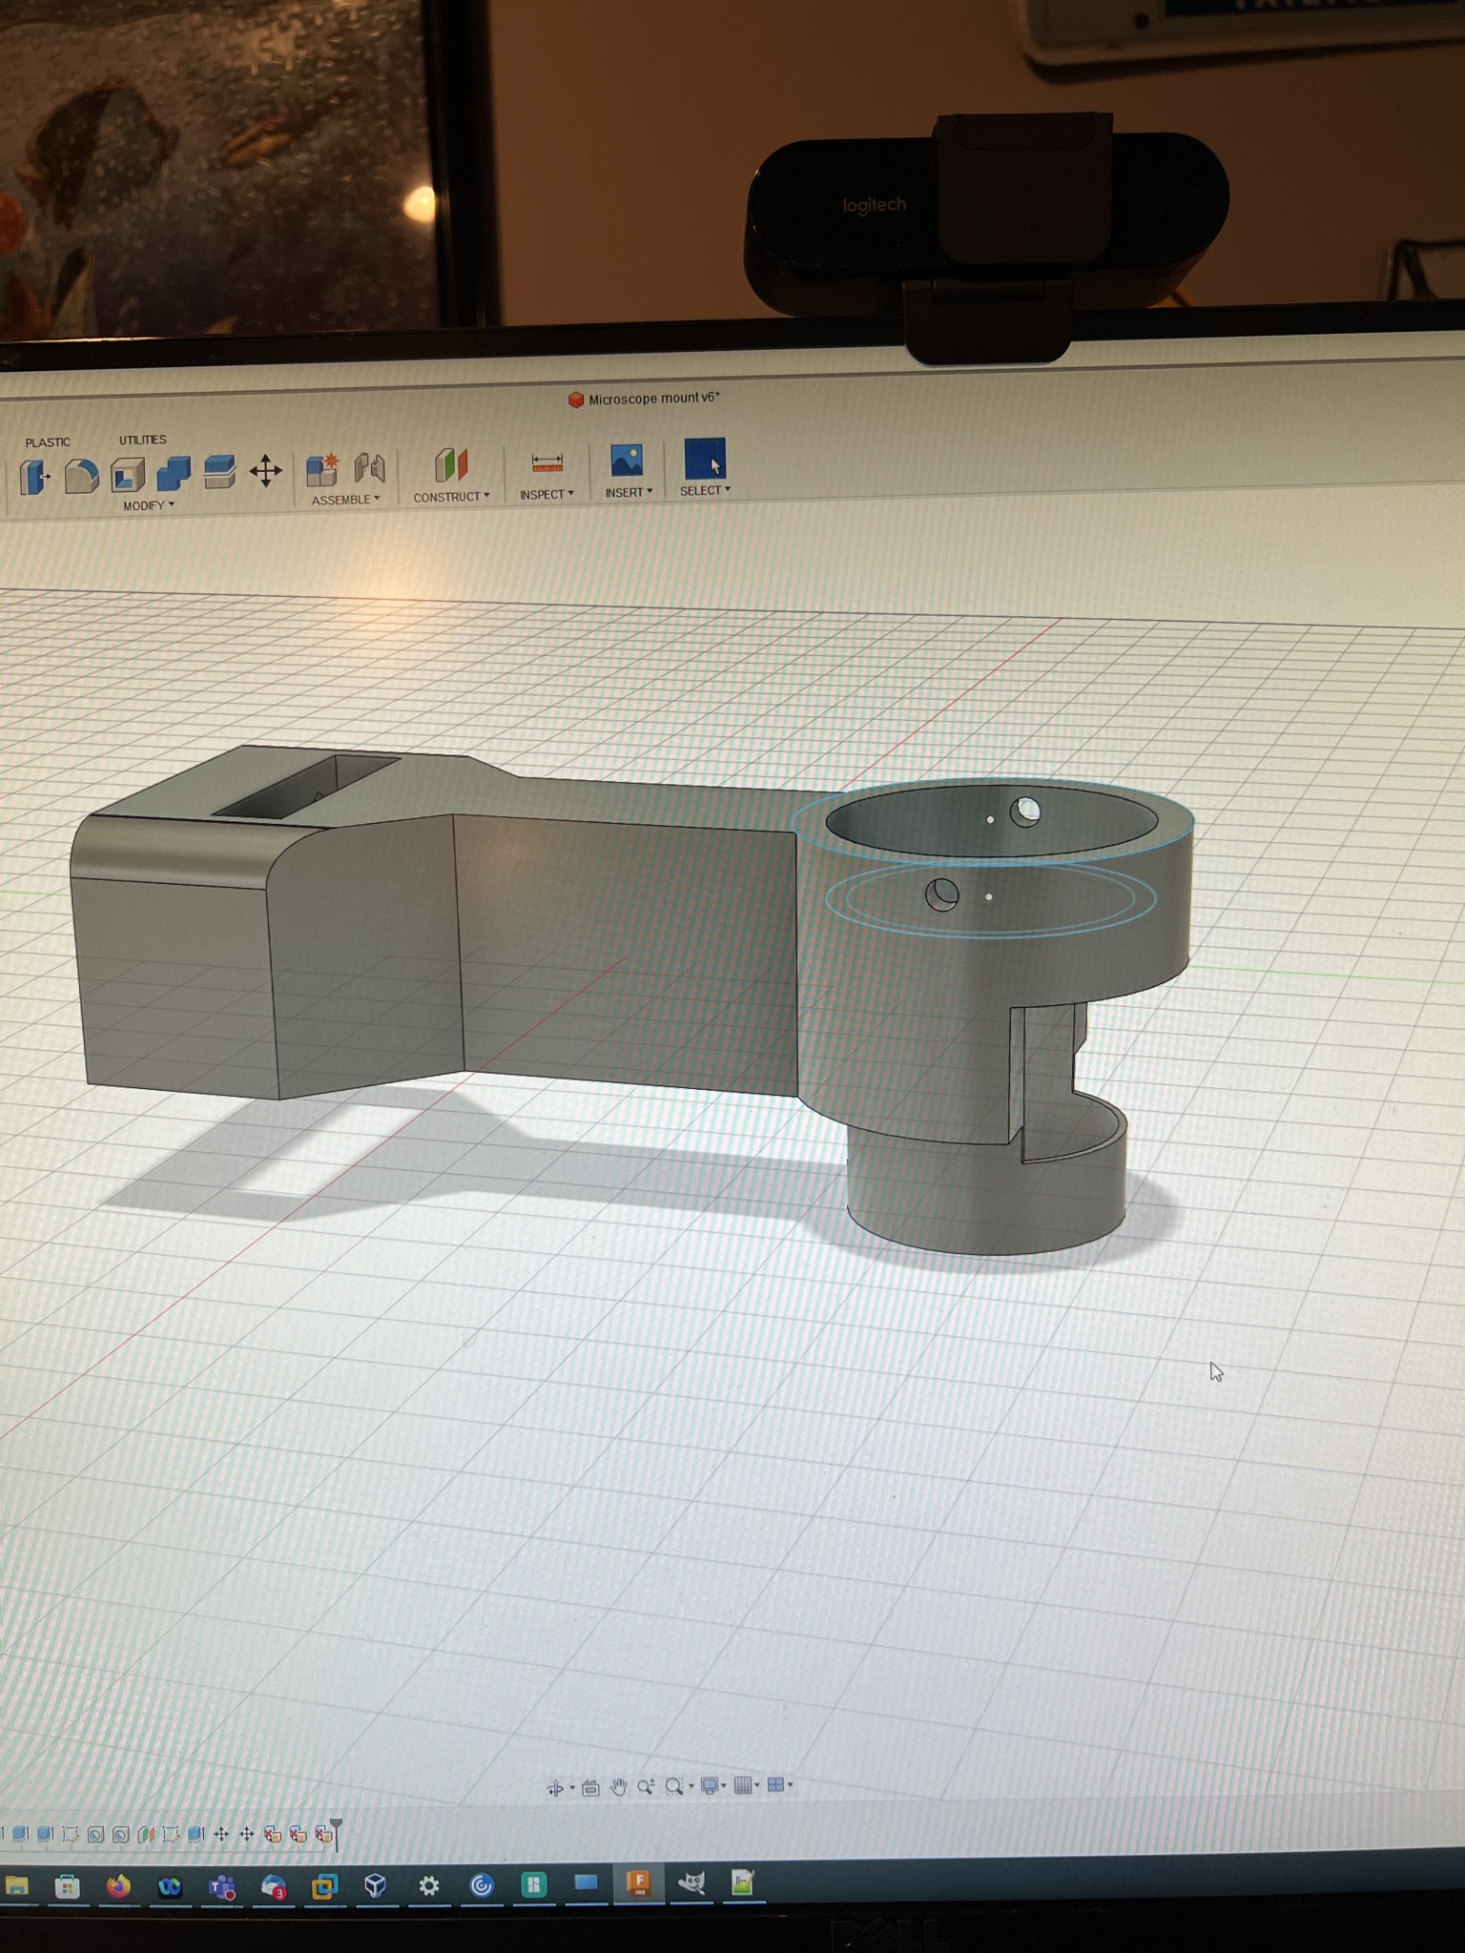Click the Insert image icon
The width and height of the screenshot is (1465, 1953).
click(627, 461)
